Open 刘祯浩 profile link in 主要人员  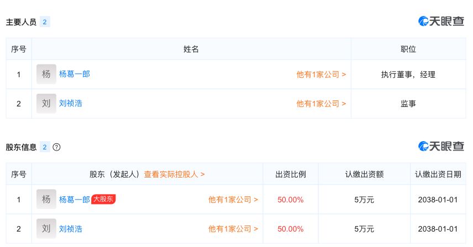tap(71, 104)
